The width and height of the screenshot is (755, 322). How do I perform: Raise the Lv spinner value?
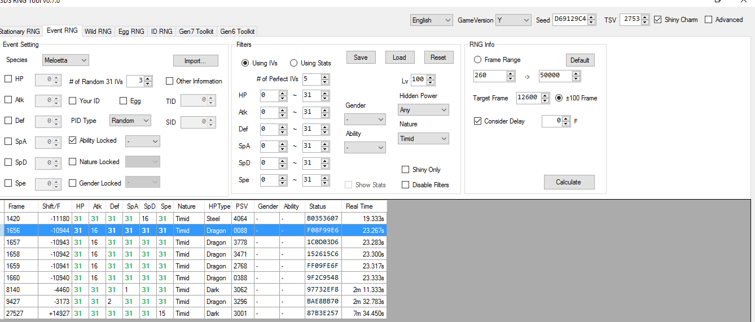tap(431, 77)
